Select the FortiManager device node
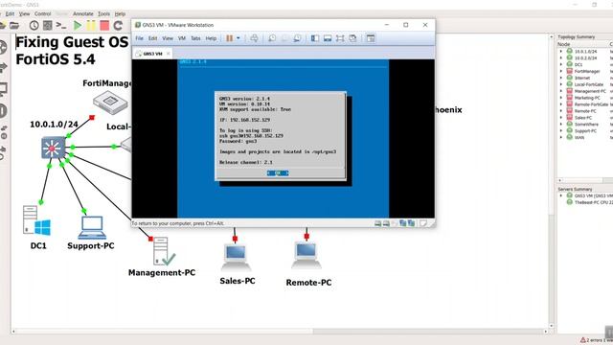This screenshot has height=345, width=613. (110, 103)
